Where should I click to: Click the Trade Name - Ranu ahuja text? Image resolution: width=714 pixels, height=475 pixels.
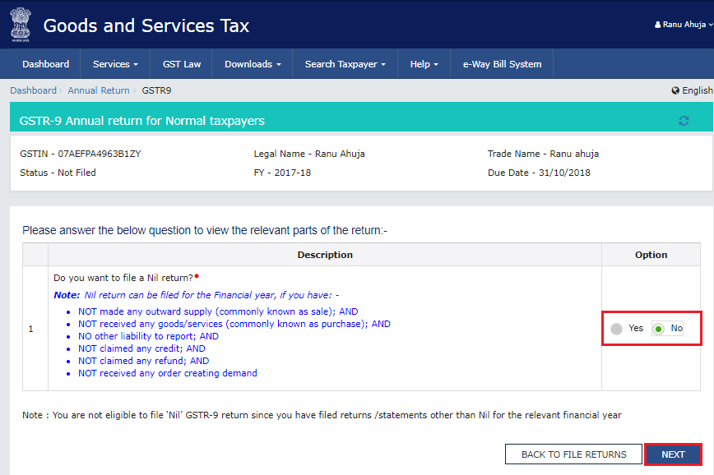(543, 154)
